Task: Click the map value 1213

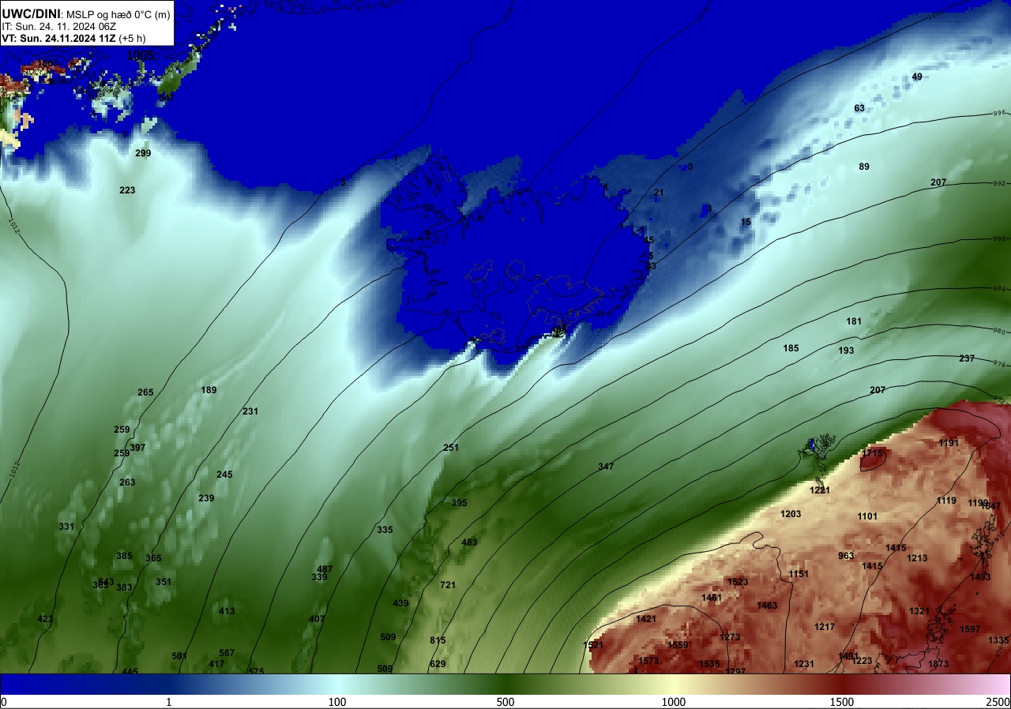Action: [x=917, y=558]
